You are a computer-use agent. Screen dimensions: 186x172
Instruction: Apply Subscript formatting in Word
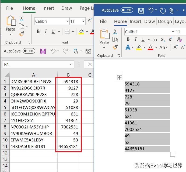[163, 40]
